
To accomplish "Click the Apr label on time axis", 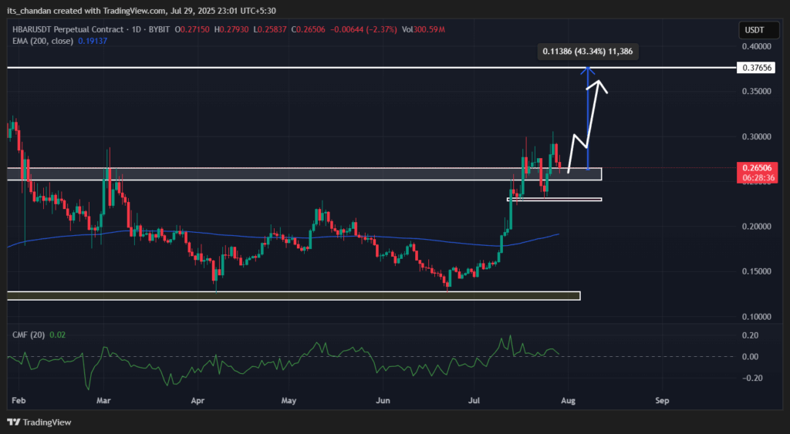I will 198,401.
